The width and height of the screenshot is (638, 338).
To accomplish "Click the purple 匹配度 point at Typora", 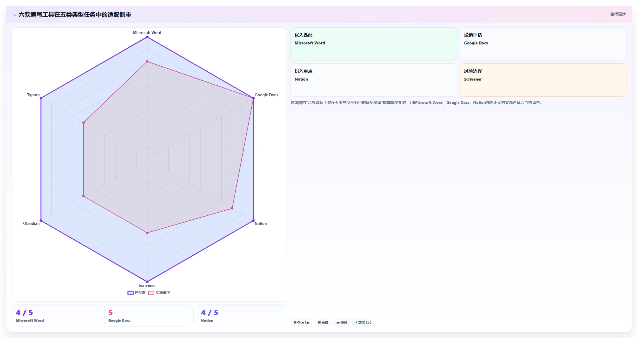I will (41, 98).
